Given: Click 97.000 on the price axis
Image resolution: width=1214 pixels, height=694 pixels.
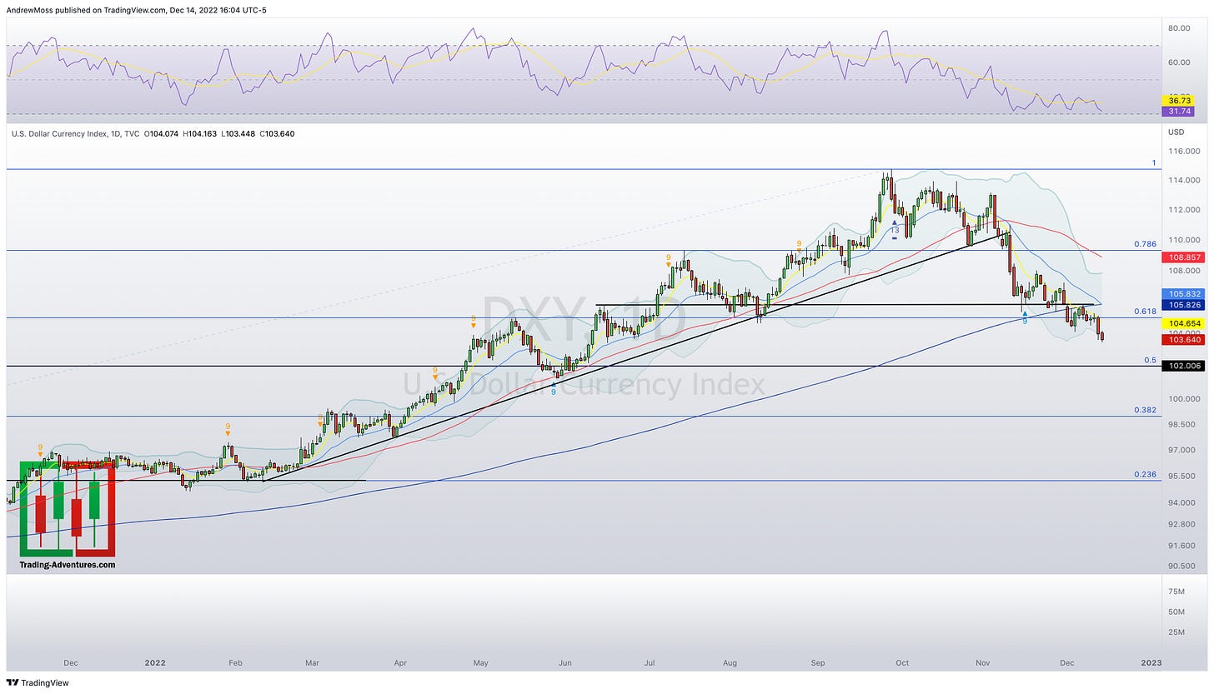Looking at the screenshot, I should (1181, 450).
